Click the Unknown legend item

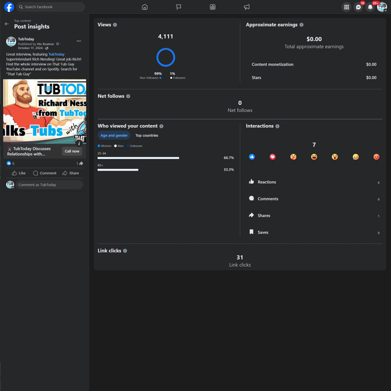coord(135,146)
